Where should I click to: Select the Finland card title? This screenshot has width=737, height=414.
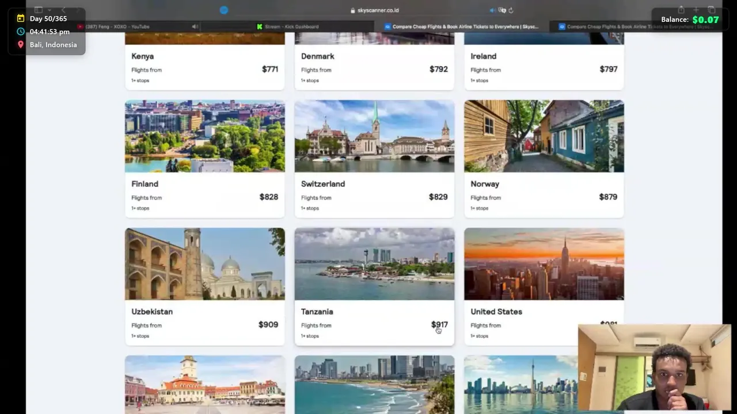pos(145,184)
